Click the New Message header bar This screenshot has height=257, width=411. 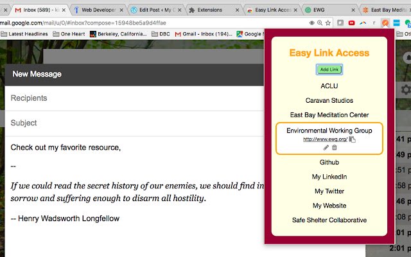[x=134, y=75]
